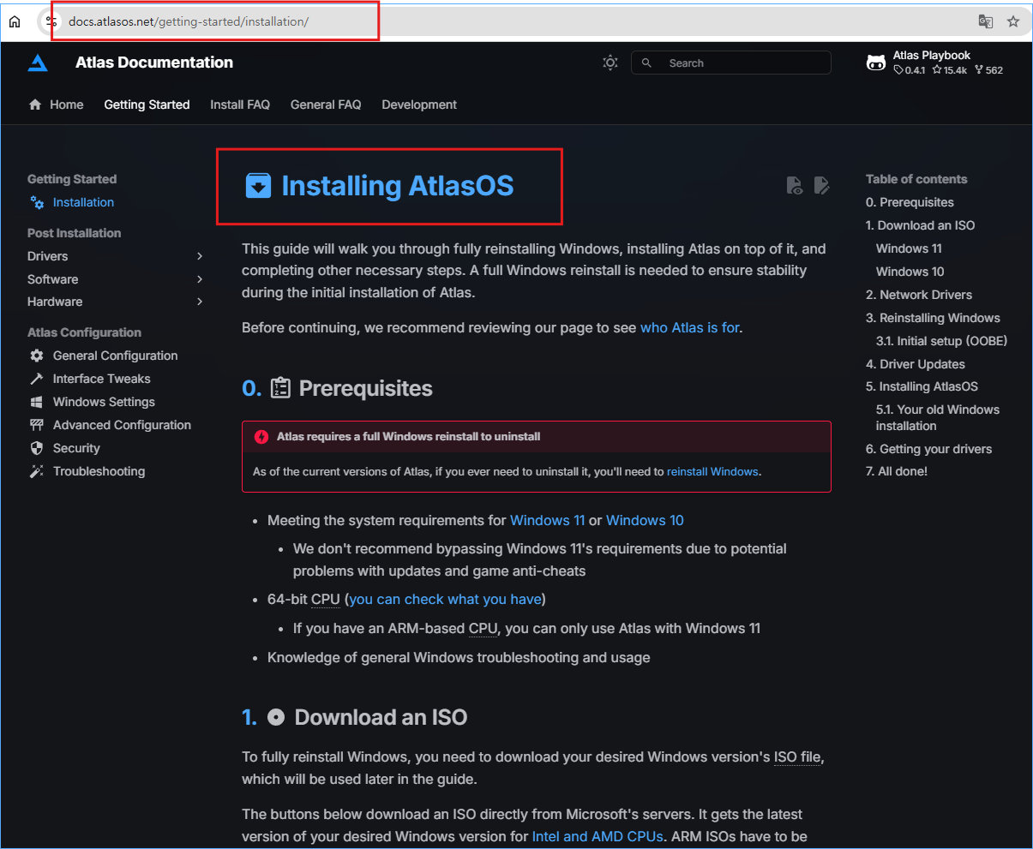Click the Search input field
Screen dimensions: 1033x849
point(731,63)
